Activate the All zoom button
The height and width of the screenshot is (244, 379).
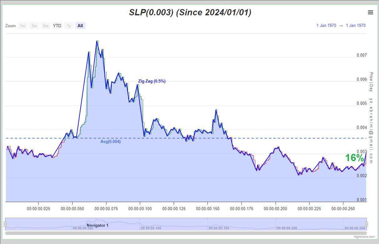(x=80, y=26)
